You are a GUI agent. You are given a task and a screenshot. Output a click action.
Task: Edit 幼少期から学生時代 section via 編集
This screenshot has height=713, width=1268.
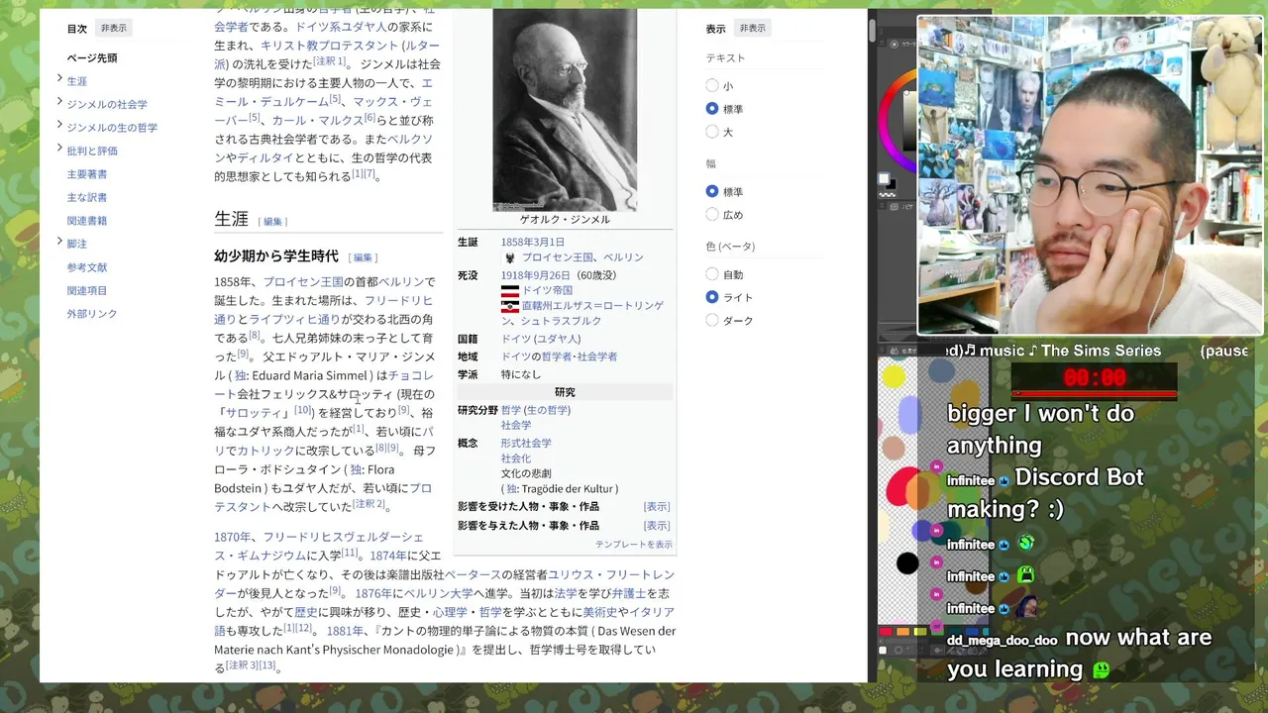point(363,257)
